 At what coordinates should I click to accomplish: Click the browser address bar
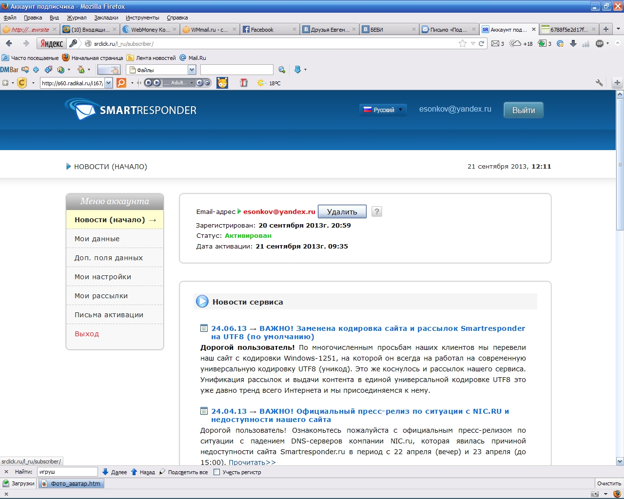273,43
